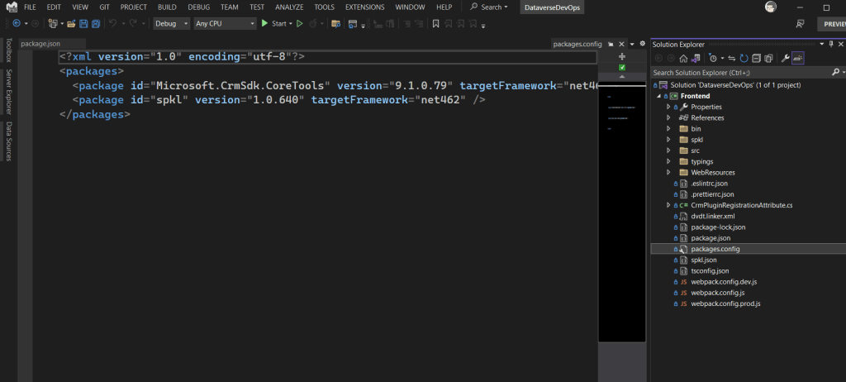Click the Open File folder icon

click(71, 23)
